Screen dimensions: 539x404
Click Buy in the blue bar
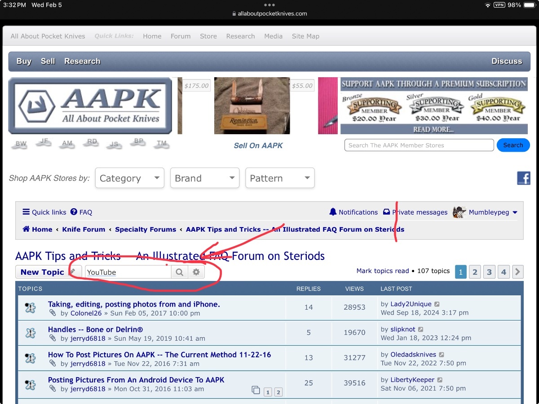[x=24, y=61]
